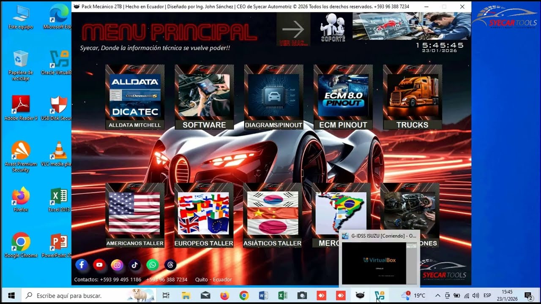Open the DIAGRAMS/PINOUT tile
Image resolution: width=541 pixels, height=304 pixels.
click(273, 97)
